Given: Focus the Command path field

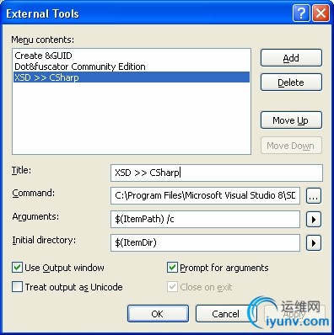Looking at the screenshot, I should click(x=205, y=195).
